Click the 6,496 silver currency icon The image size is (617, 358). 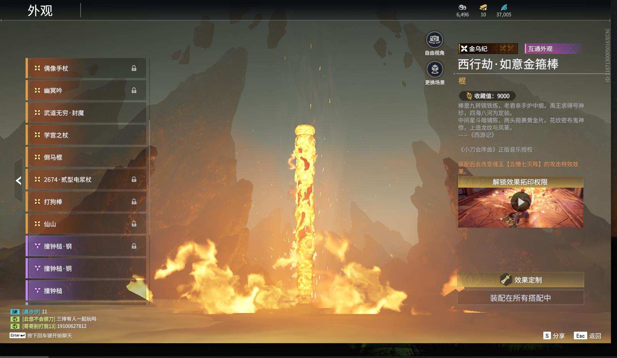tap(462, 7)
